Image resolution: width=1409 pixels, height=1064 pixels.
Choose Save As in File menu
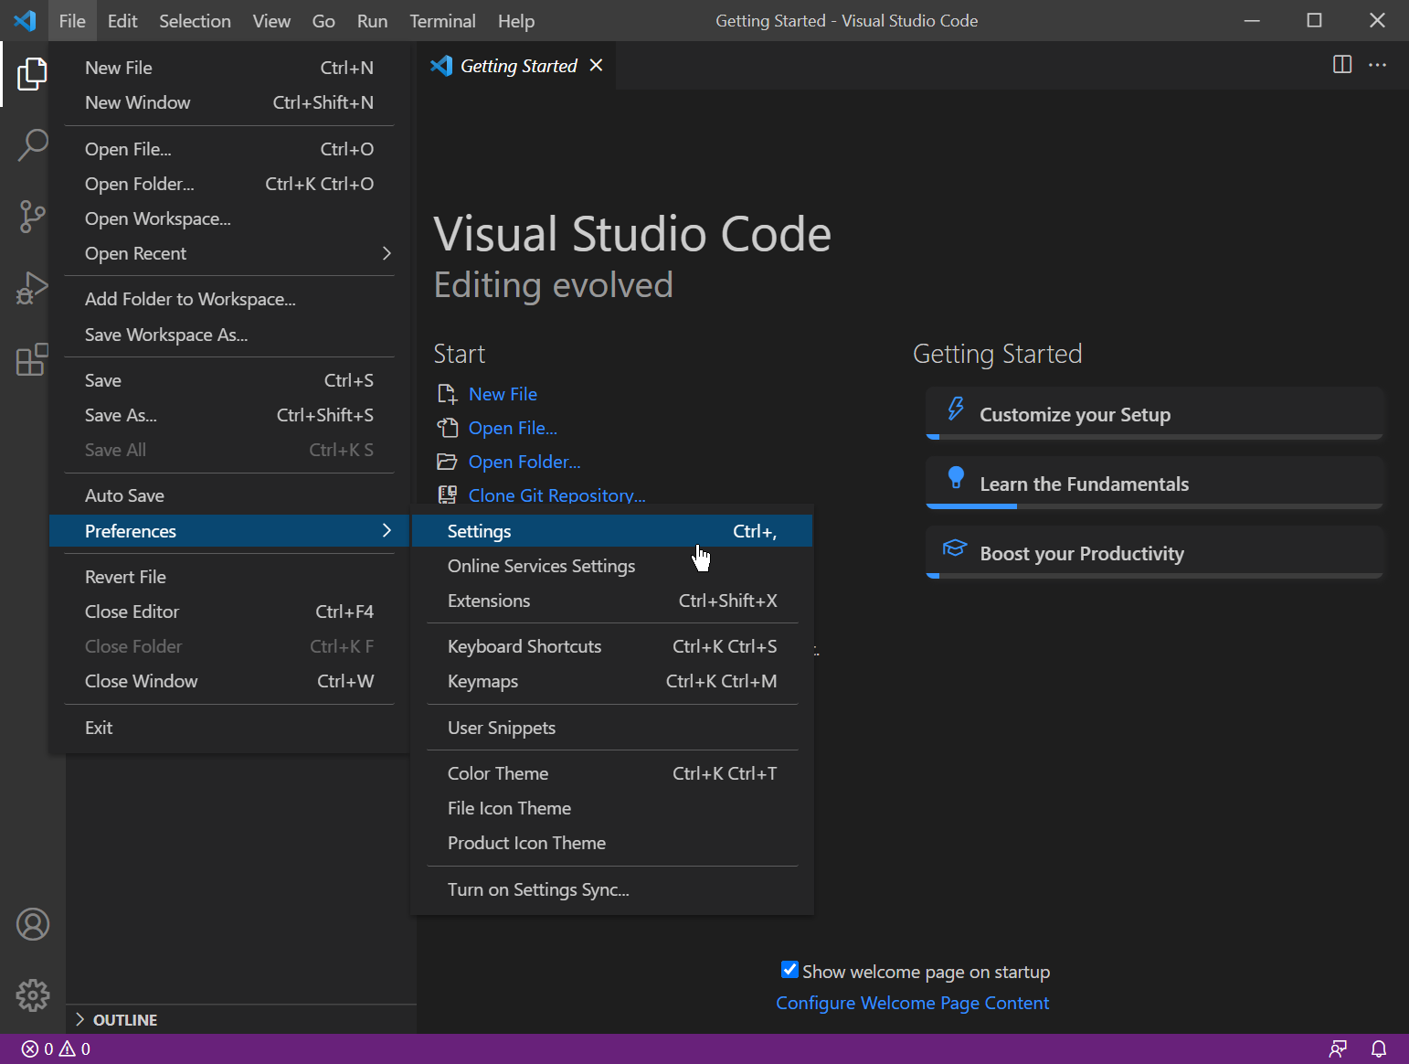228,415
